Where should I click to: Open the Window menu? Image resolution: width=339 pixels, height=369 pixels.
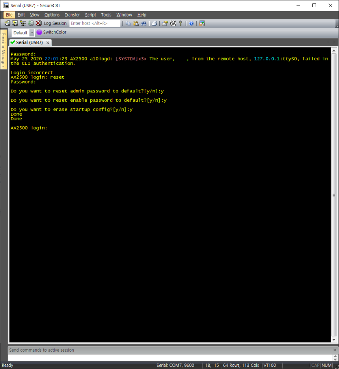[x=124, y=15]
